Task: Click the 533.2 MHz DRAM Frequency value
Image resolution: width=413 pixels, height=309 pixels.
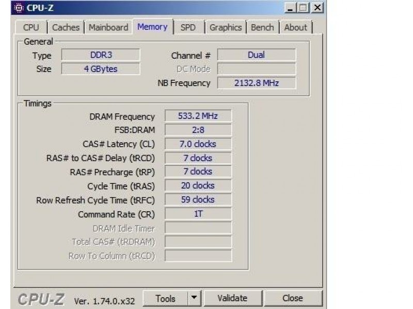Action: tap(198, 116)
